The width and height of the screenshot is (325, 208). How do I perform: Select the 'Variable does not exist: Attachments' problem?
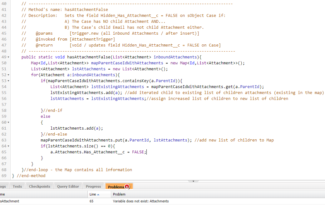tap(140, 201)
